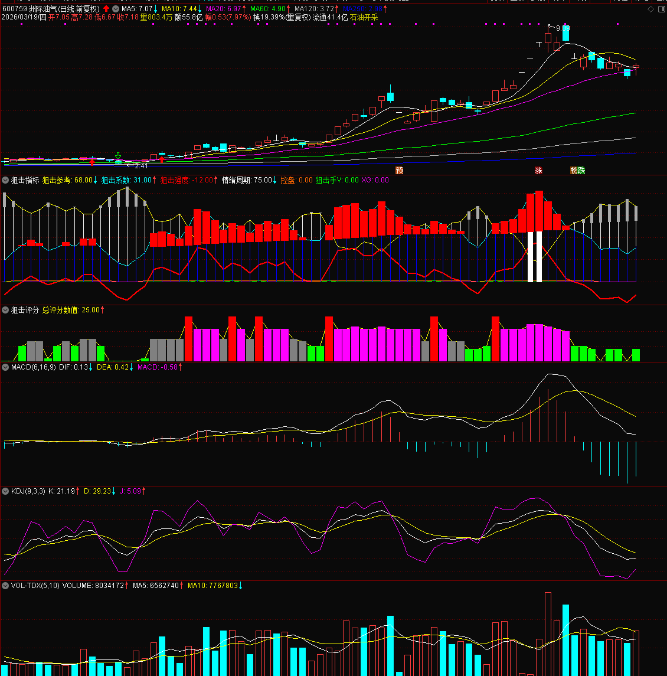Expand the 狙击评分 panel circle arrow
The width and height of the screenshot is (667, 676).
5,310
